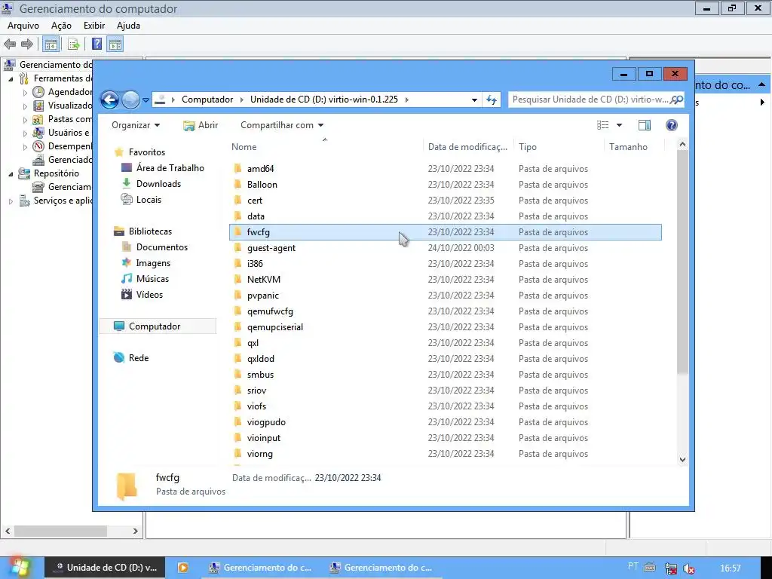Viewport: 772px width, 579px height.
Task: Click the MMC toolbar back arrow
Action: click(x=10, y=44)
